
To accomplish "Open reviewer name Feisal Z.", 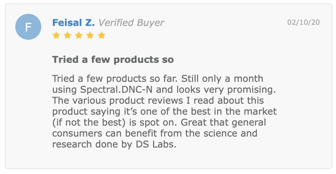I will 73,23.
